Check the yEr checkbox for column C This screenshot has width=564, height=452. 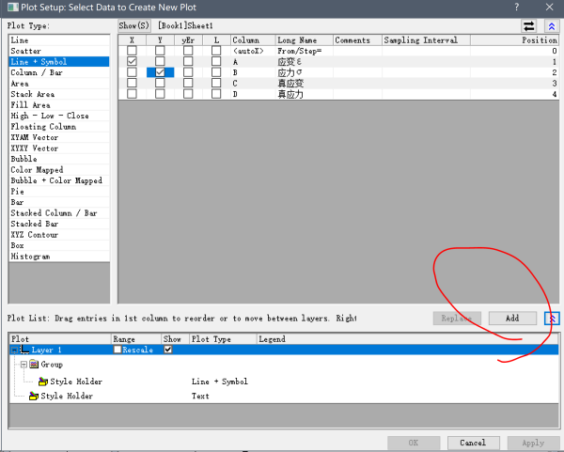click(x=188, y=83)
